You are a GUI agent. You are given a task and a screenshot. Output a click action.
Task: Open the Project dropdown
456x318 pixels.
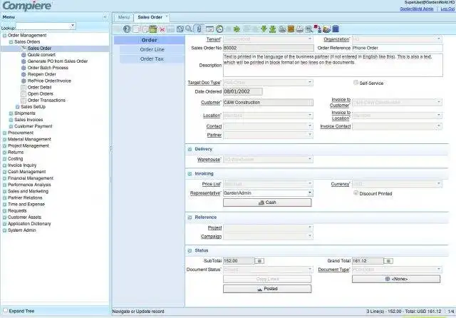(x=310, y=227)
